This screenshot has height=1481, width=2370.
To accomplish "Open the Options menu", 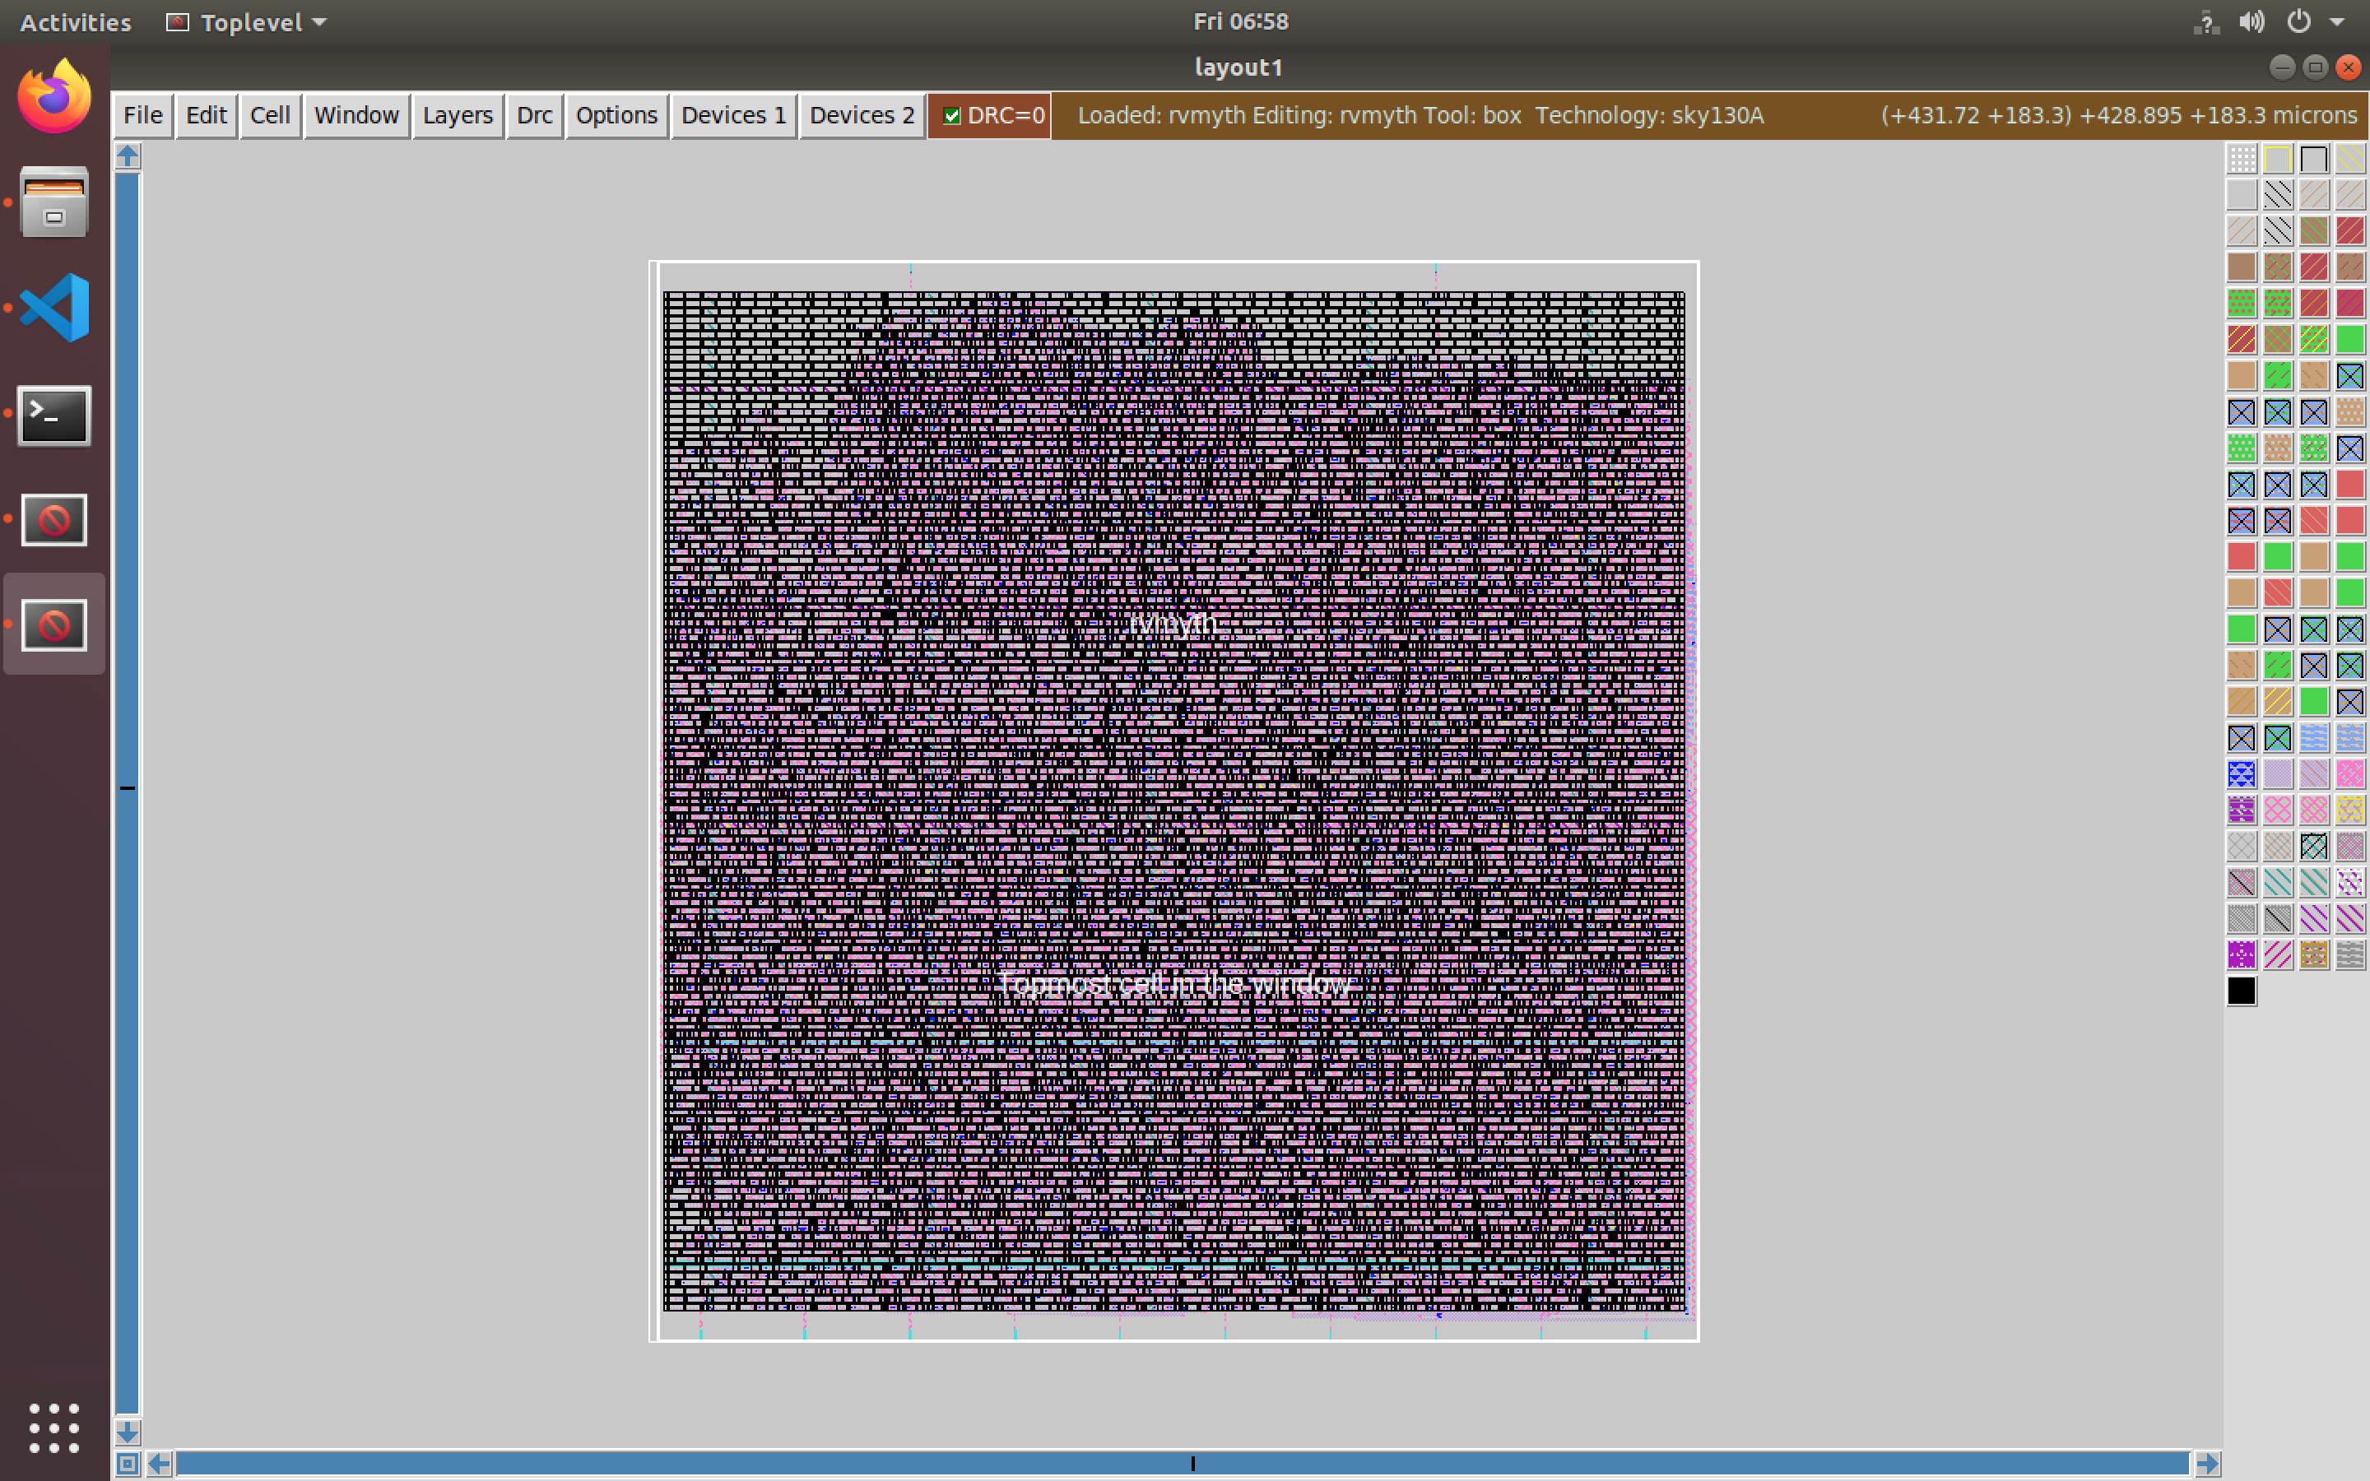I will tap(614, 114).
